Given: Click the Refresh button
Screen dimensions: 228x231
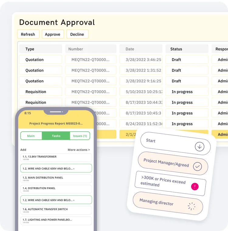Looking at the screenshot, I should [x=28, y=34].
